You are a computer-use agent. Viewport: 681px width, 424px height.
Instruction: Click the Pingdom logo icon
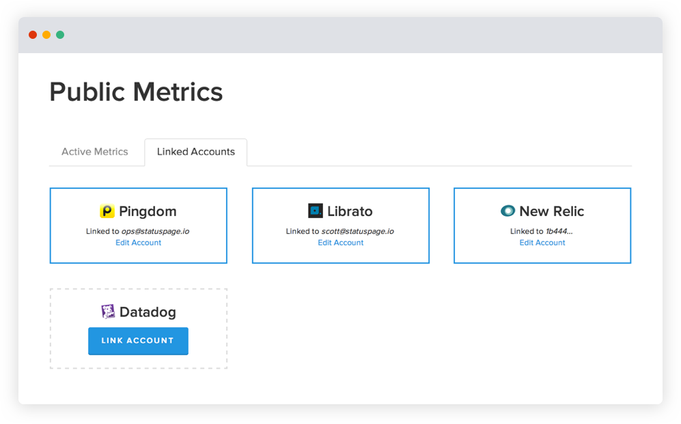click(x=107, y=211)
